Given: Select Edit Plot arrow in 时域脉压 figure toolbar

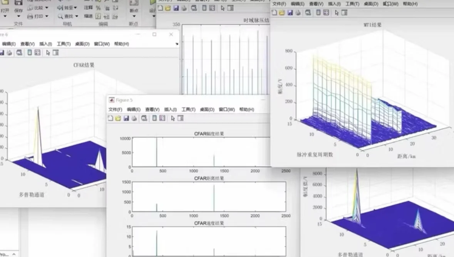Looking at the screenshot, I should click(222, 8).
